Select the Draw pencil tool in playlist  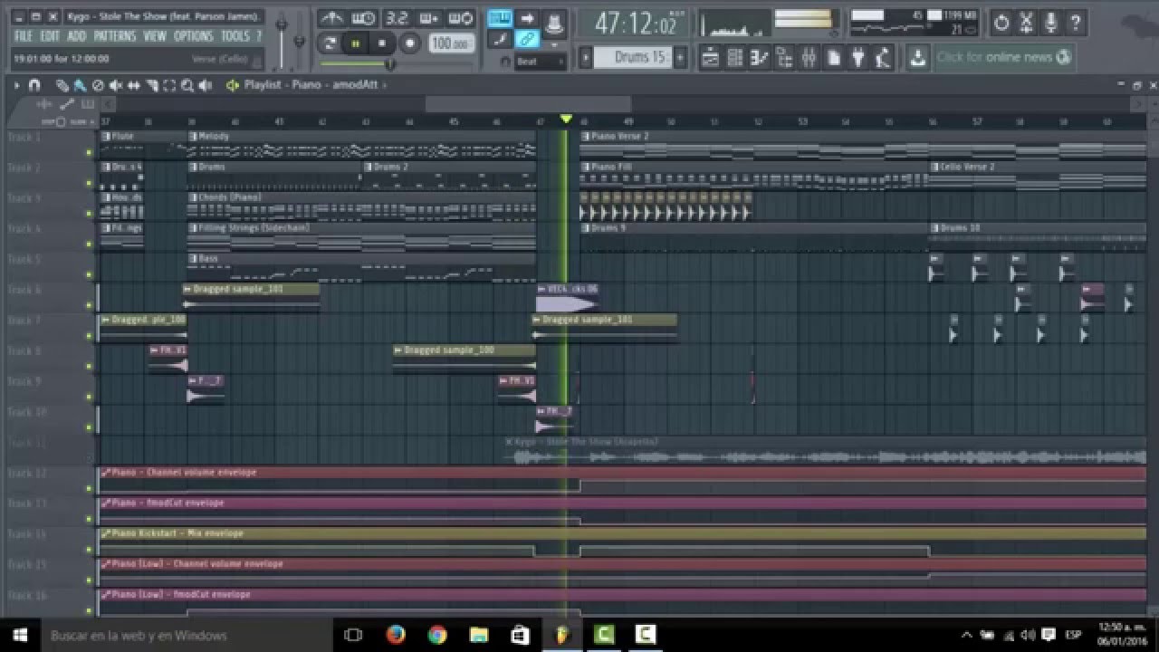pos(62,85)
